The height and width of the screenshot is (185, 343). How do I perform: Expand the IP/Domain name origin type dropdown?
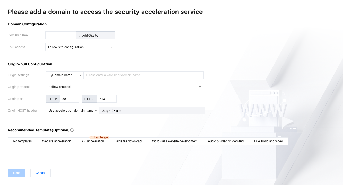pos(65,75)
